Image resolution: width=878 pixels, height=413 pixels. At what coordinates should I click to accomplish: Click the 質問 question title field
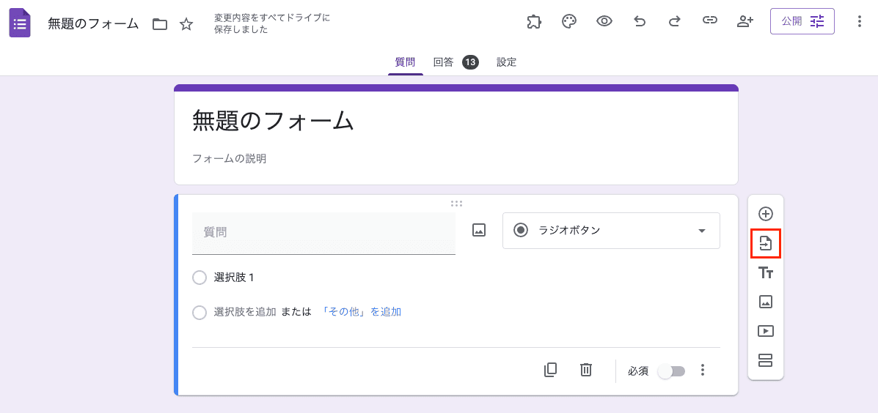point(323,232)
